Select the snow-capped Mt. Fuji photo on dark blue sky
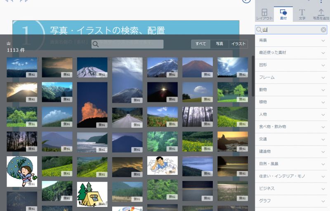 (92, 67)
